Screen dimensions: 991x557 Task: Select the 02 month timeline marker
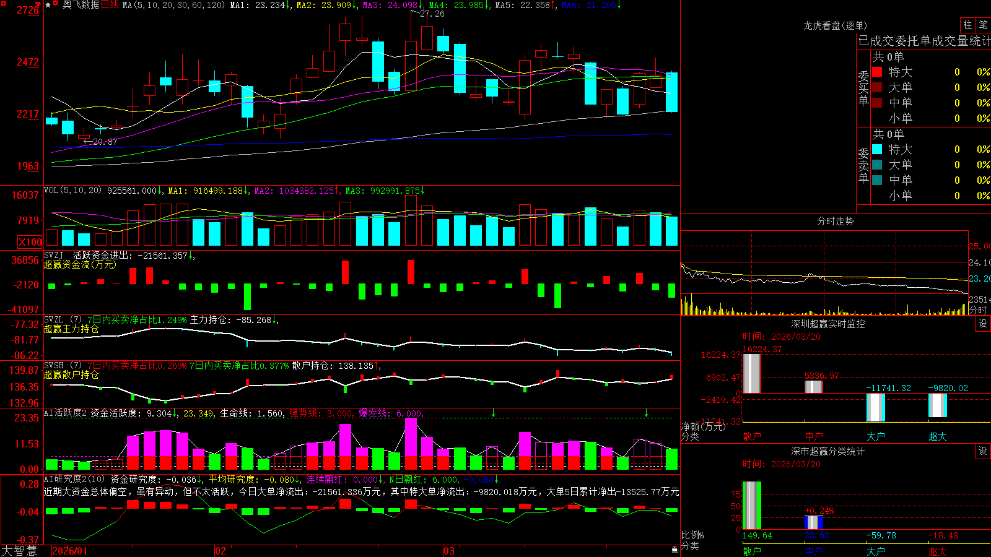[220, 551]
